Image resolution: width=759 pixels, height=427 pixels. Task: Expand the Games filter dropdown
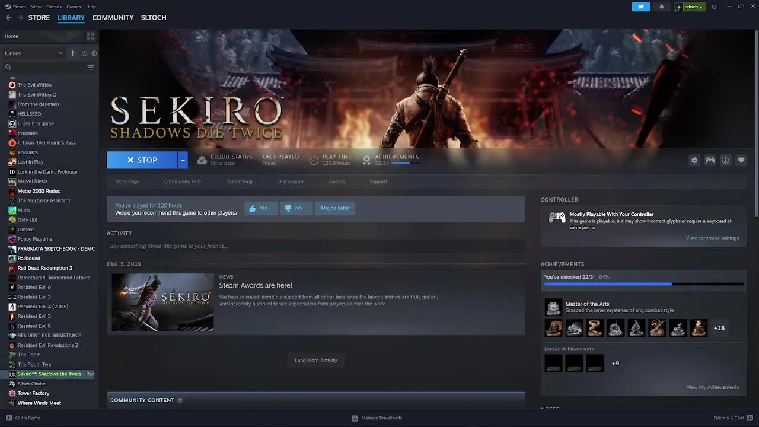34,53
